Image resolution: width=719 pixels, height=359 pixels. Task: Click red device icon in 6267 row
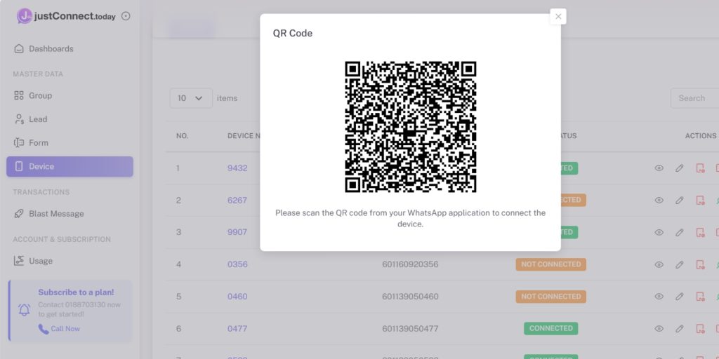[x=700, y=200]
